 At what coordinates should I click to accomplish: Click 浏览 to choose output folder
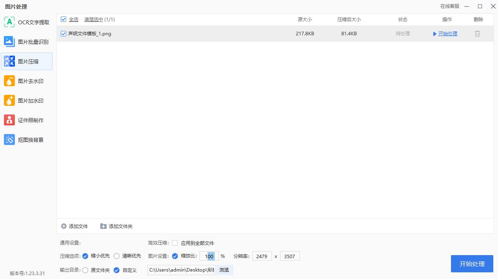click(224, 270)
